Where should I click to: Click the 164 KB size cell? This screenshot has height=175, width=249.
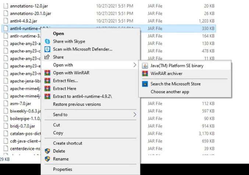208,36
